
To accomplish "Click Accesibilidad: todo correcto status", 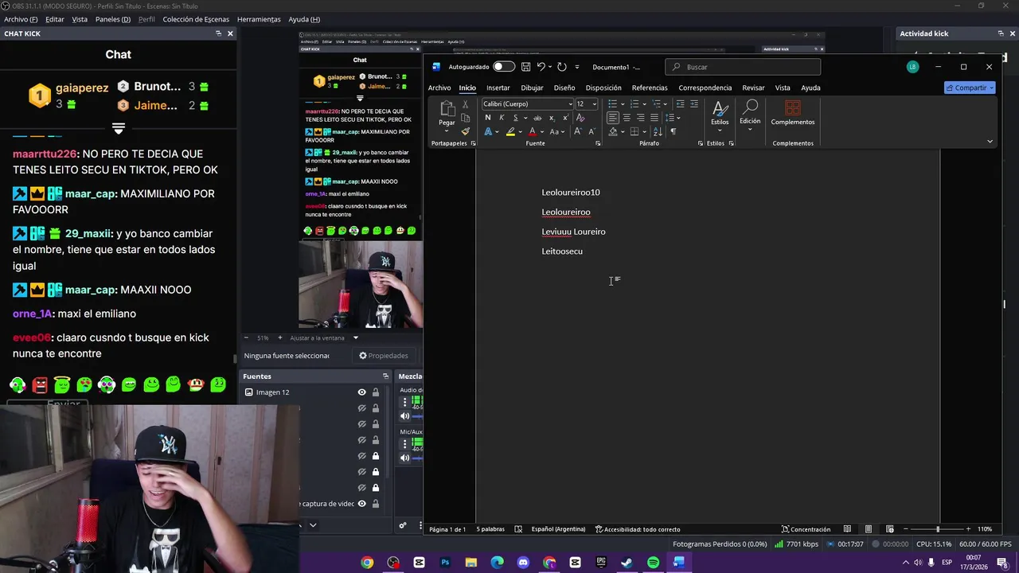I will click(638, 529).
